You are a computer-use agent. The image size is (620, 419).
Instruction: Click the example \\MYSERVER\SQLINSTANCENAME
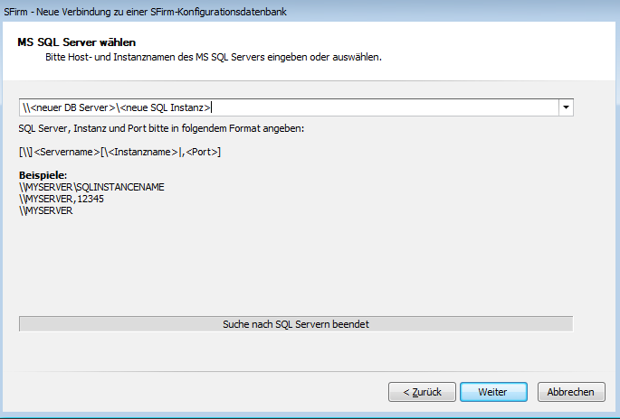pyautogui.click(x=91, y=187)
